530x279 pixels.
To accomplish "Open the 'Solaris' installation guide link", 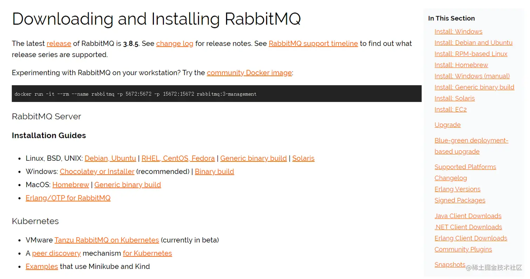I will tap(303, 158).
